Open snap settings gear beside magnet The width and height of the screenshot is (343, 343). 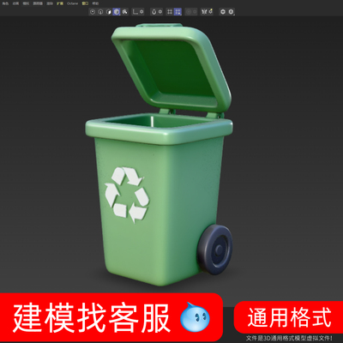[160, 12]
